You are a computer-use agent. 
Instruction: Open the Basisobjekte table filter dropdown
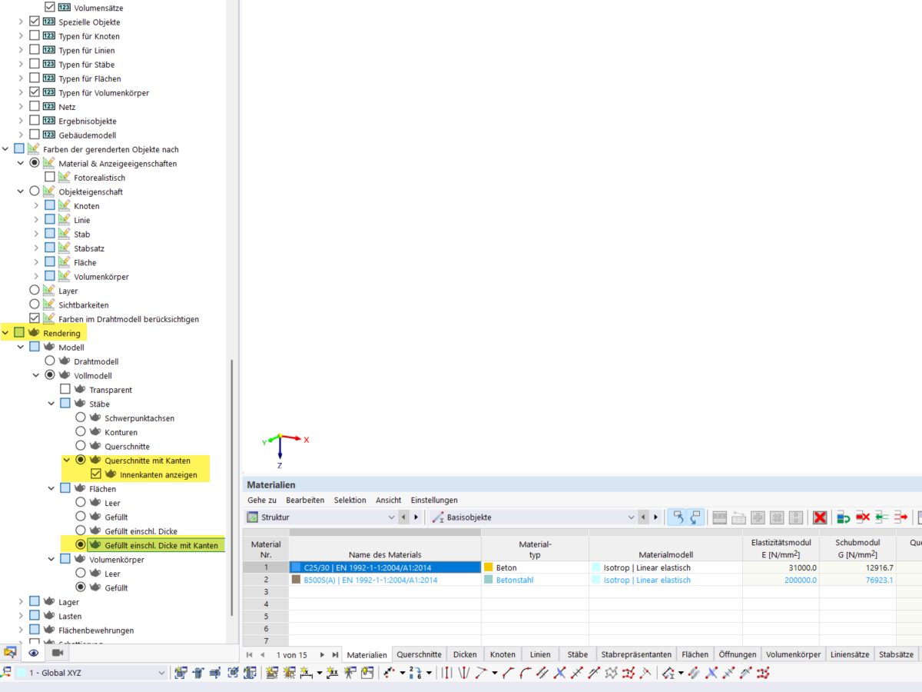[632, 517]
